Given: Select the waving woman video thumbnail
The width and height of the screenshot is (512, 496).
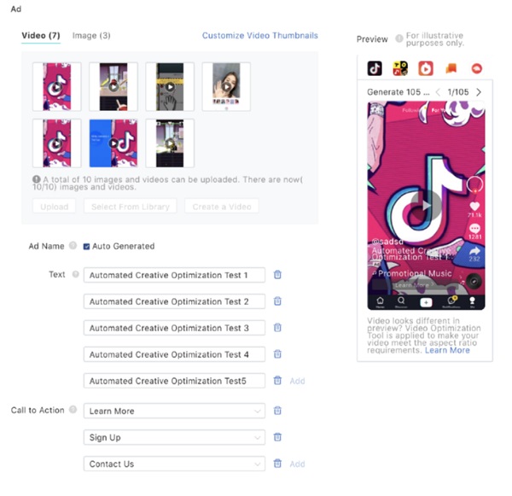Looking at the screenshot, I should 226,86.
